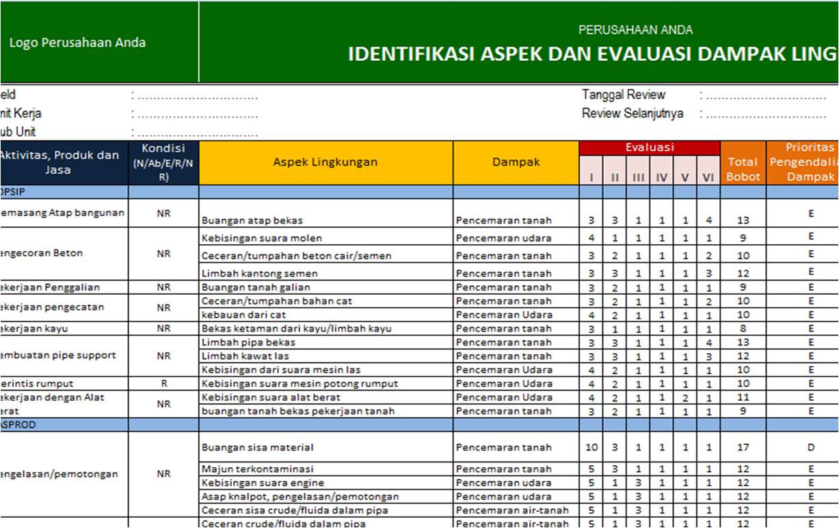839x528 pixels.
Task: Click buangan tanah bekas pekerjaan tanah cell
Action: click(x=325, y=411)
